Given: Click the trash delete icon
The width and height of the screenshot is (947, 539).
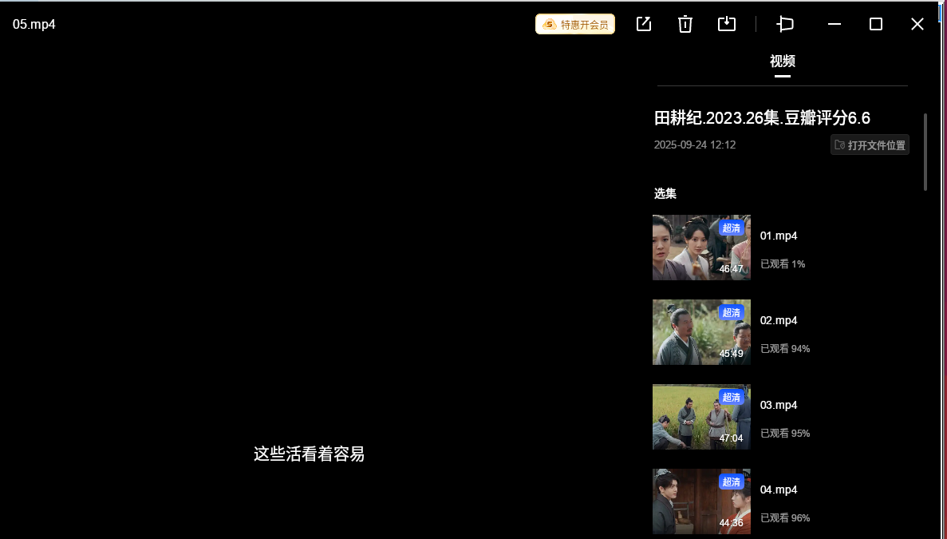Looking at the screenshot, I should (x=685, y=24).
